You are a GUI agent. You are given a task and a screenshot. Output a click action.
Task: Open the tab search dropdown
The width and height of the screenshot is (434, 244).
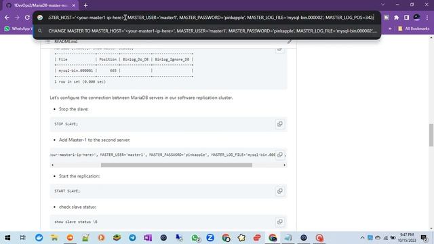tap(382, 5)
